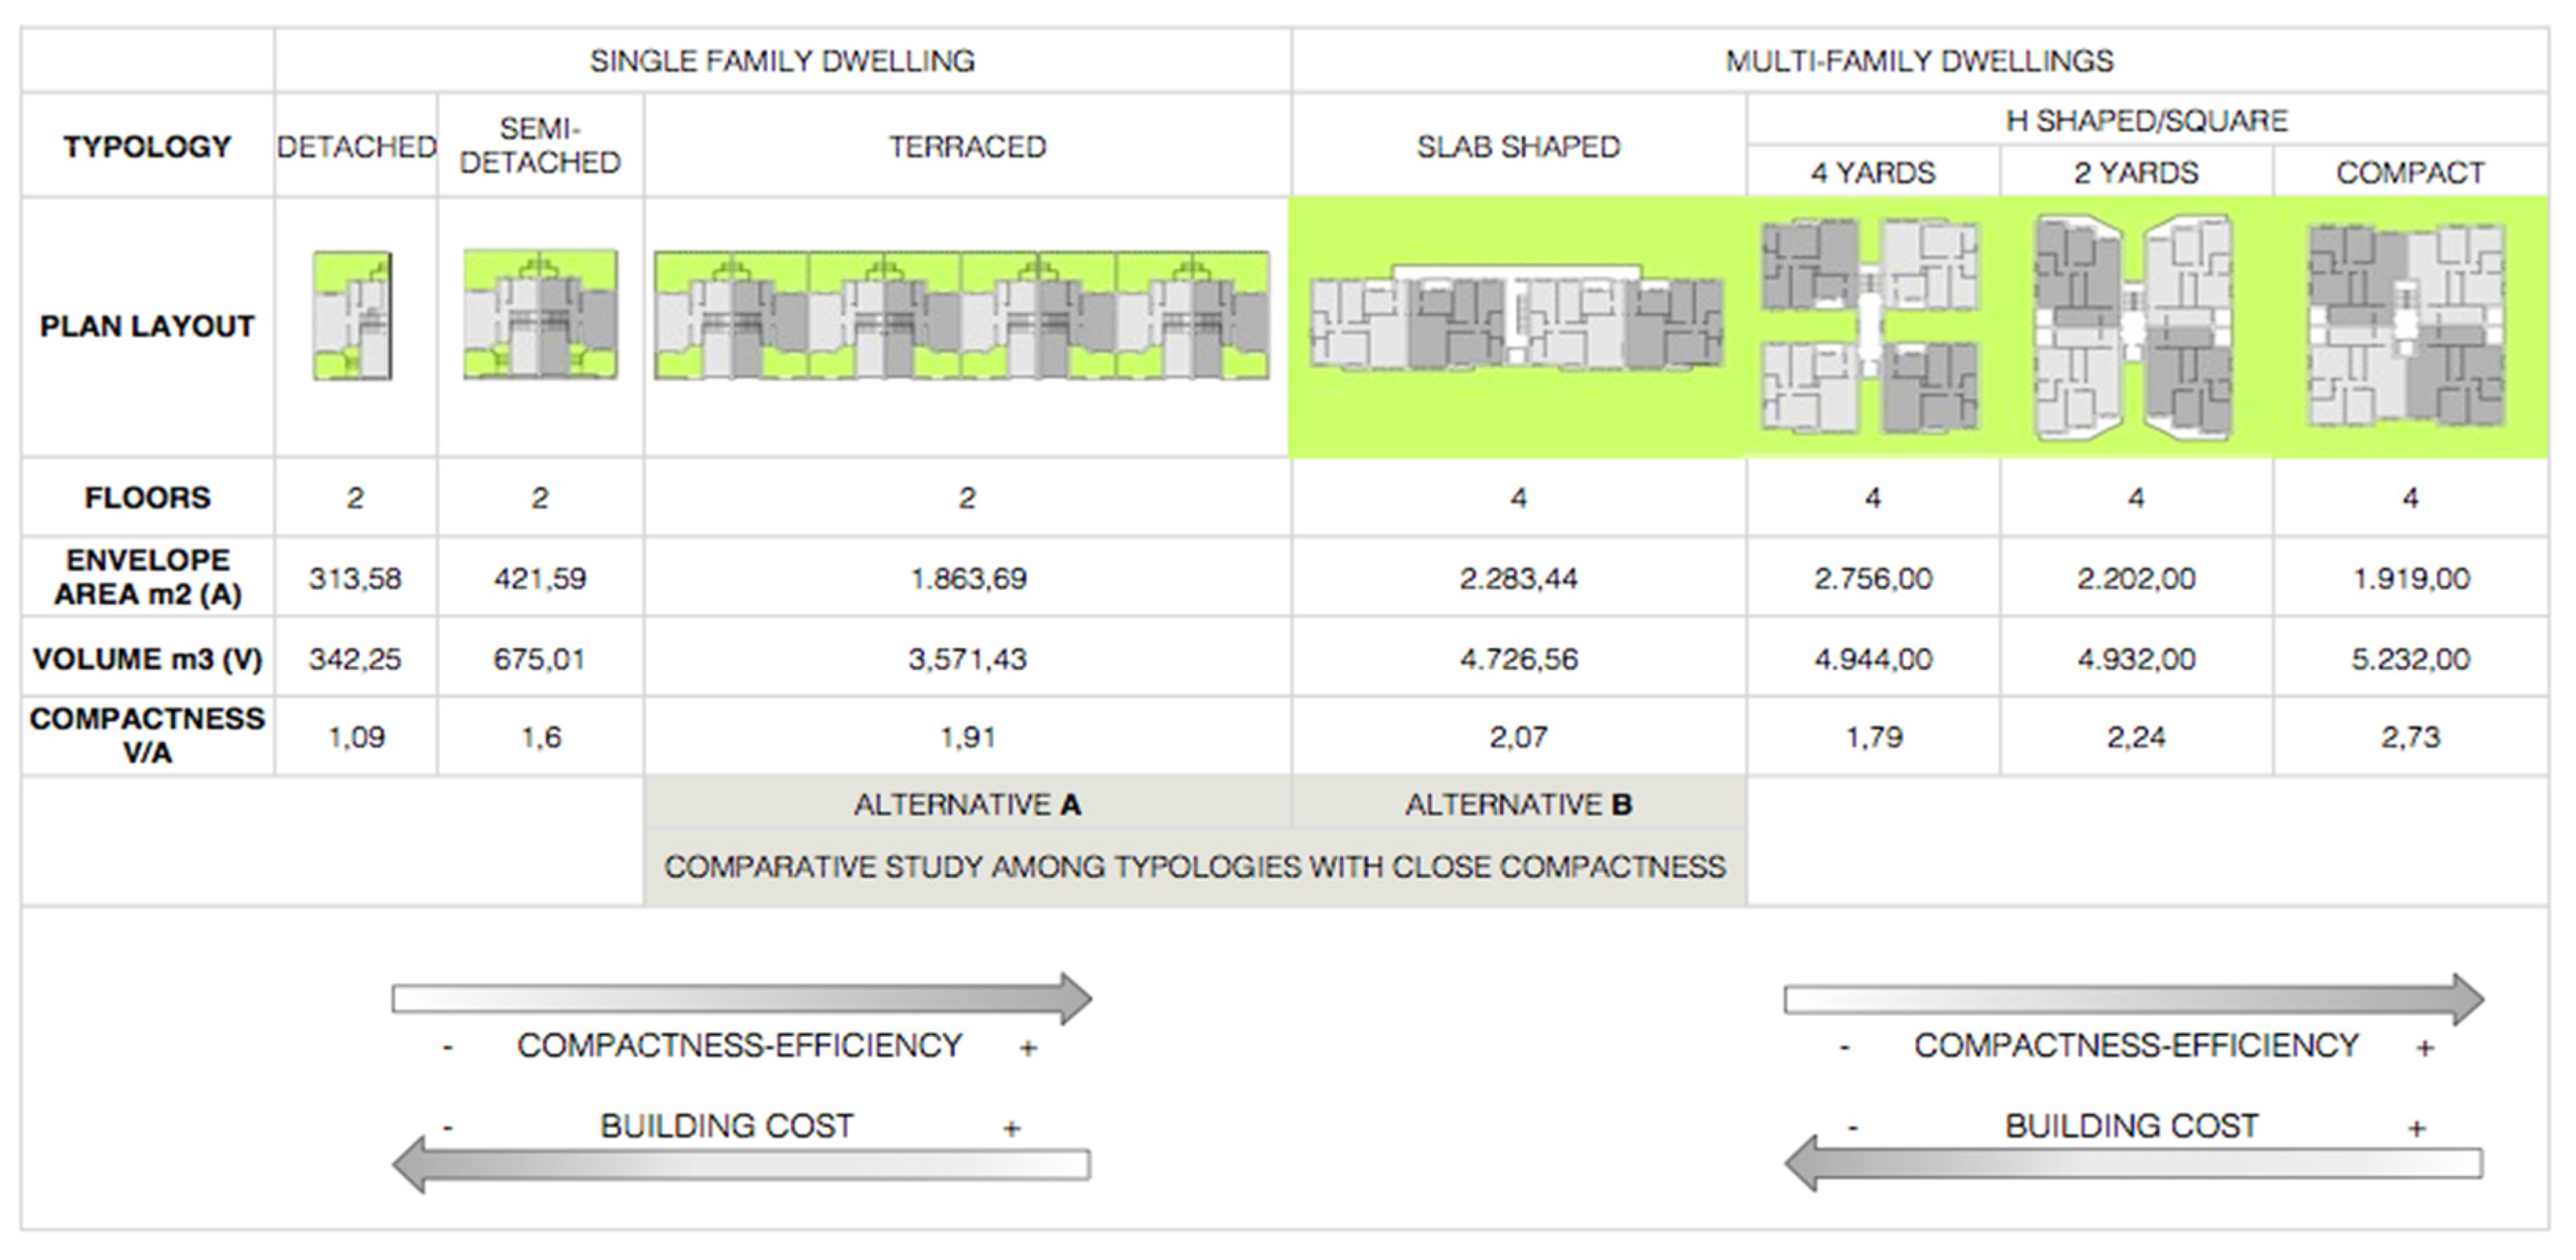Click the right building cost left-pointing arrow
Image resolution: width=2576 pixels, height=1260 pixels.
coord(2133,1165)
